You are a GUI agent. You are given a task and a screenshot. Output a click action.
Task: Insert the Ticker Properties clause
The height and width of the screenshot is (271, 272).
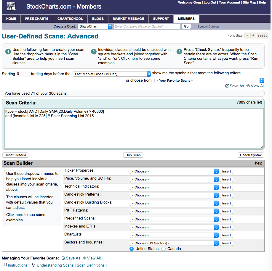pyautogui.click(x=226, y=171)
